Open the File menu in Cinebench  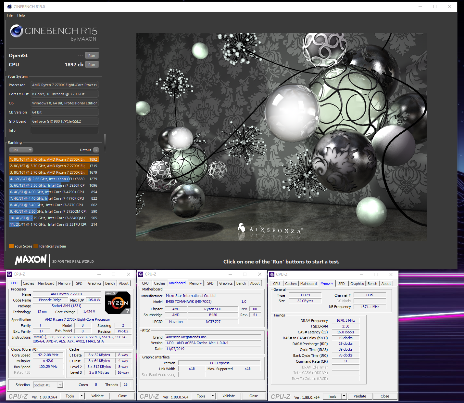(x=10, y=15)
